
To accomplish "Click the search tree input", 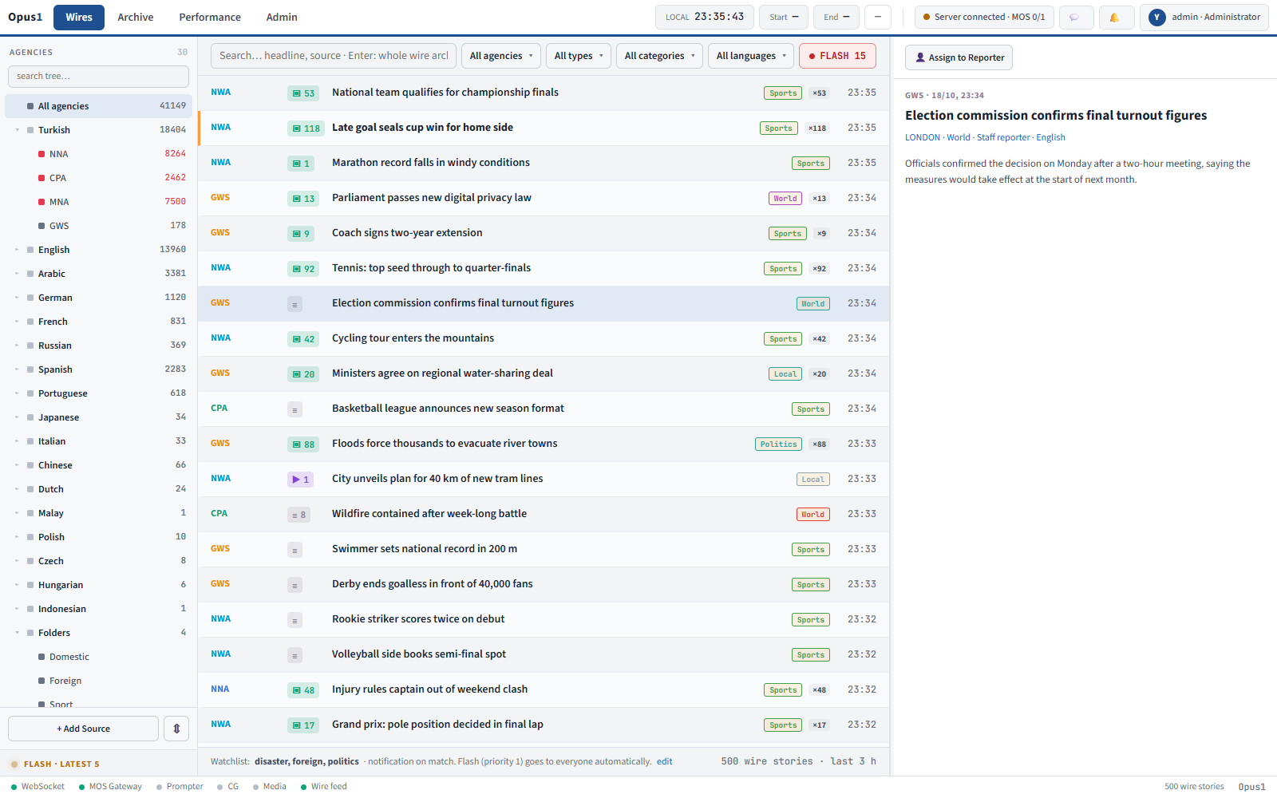I will click(98, 77).
